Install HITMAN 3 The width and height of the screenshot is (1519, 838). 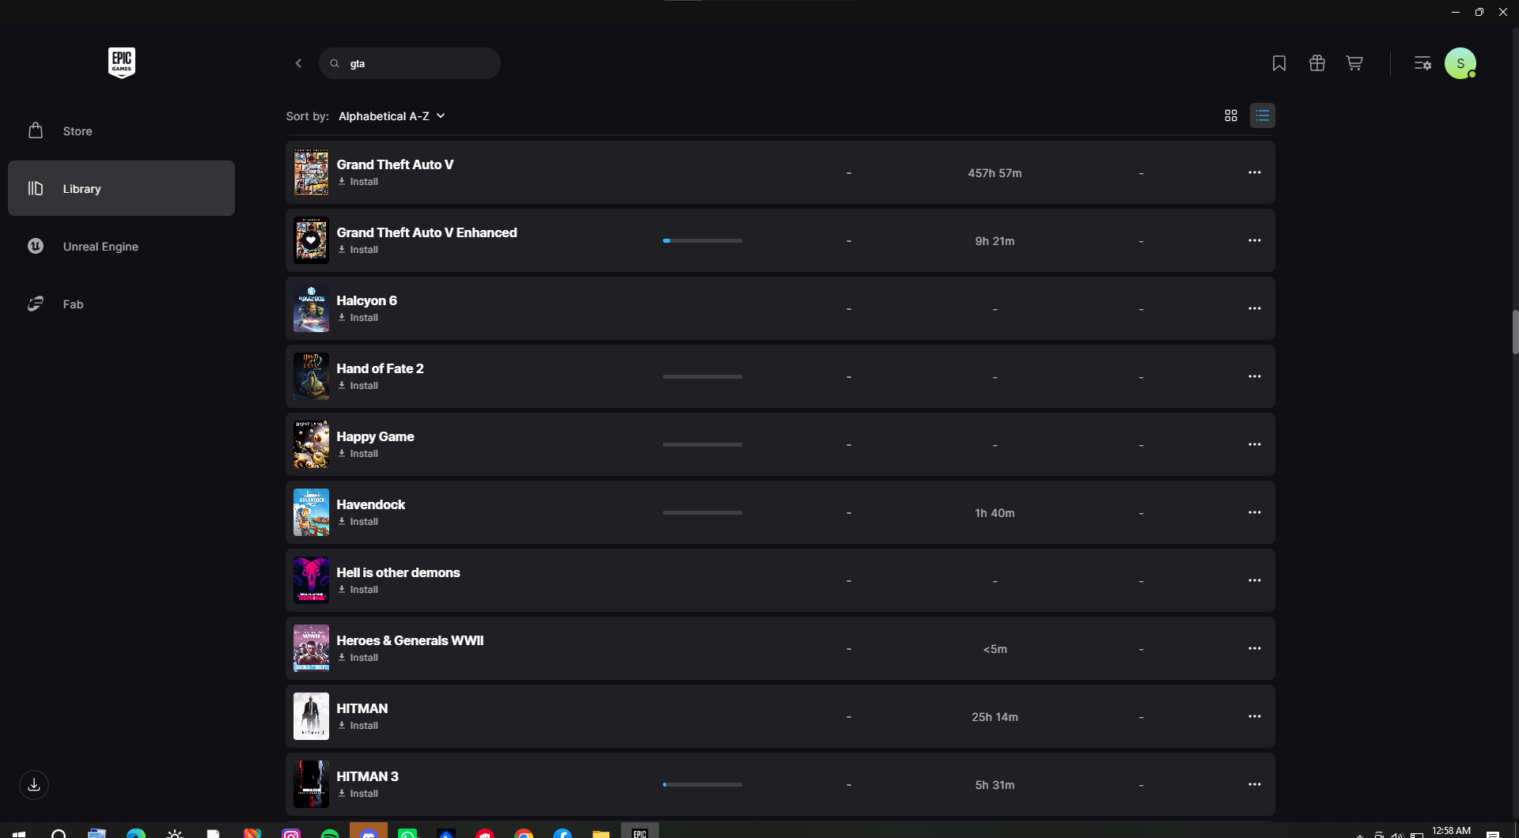[358, 794]
